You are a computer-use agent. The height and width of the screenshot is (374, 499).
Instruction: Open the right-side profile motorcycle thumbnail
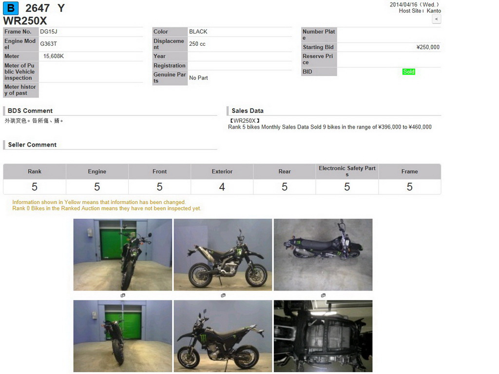(x=223, y=255)
